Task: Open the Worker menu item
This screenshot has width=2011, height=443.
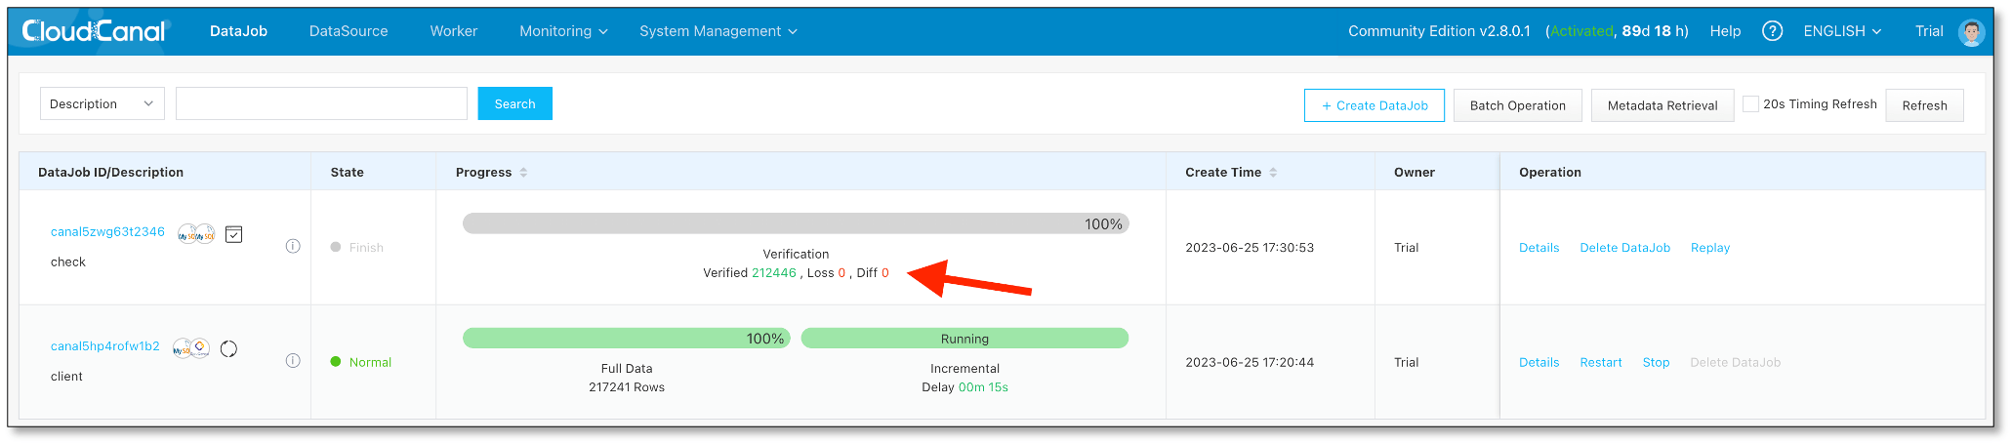Action: coord(454,31)
